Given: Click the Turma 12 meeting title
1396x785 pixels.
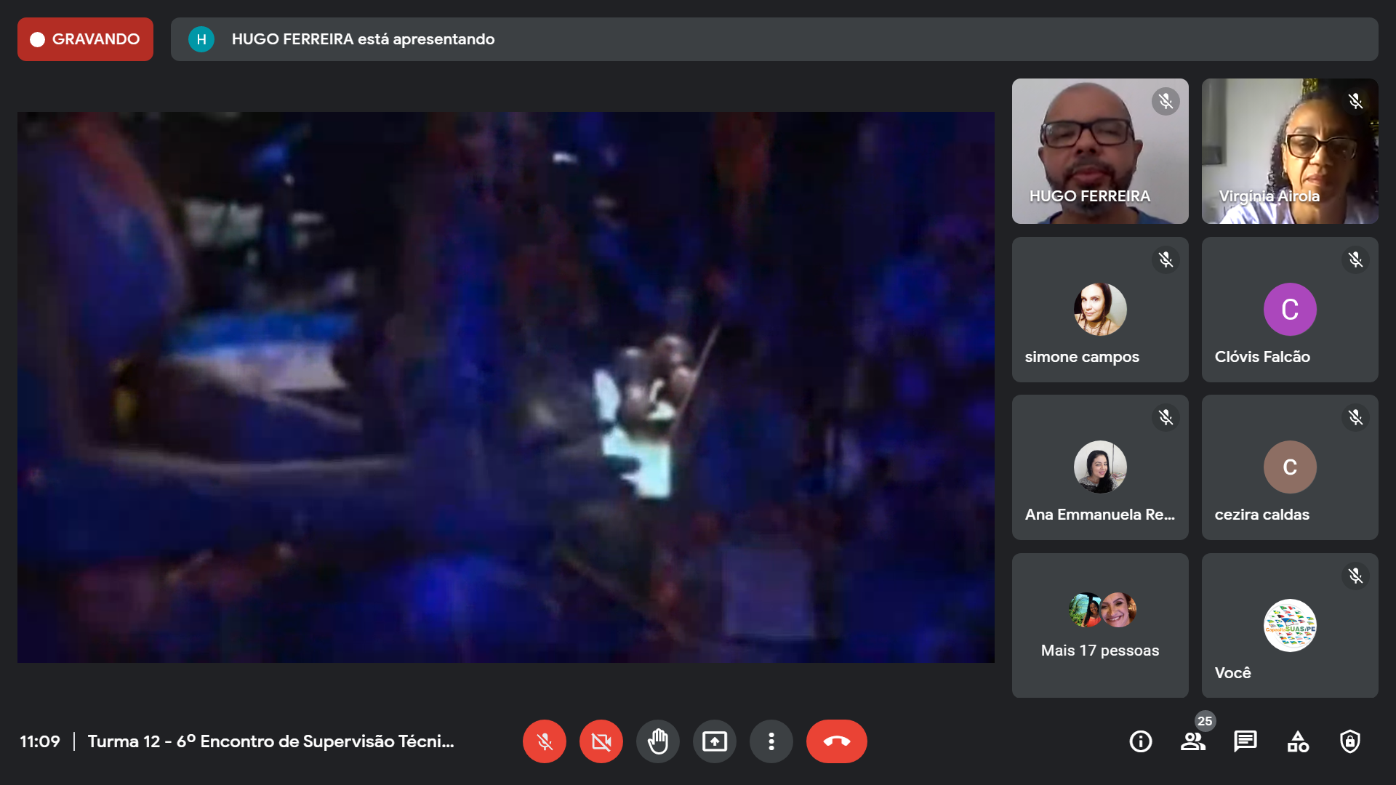Looking at the screenshot, I should (x=270, y=741).
